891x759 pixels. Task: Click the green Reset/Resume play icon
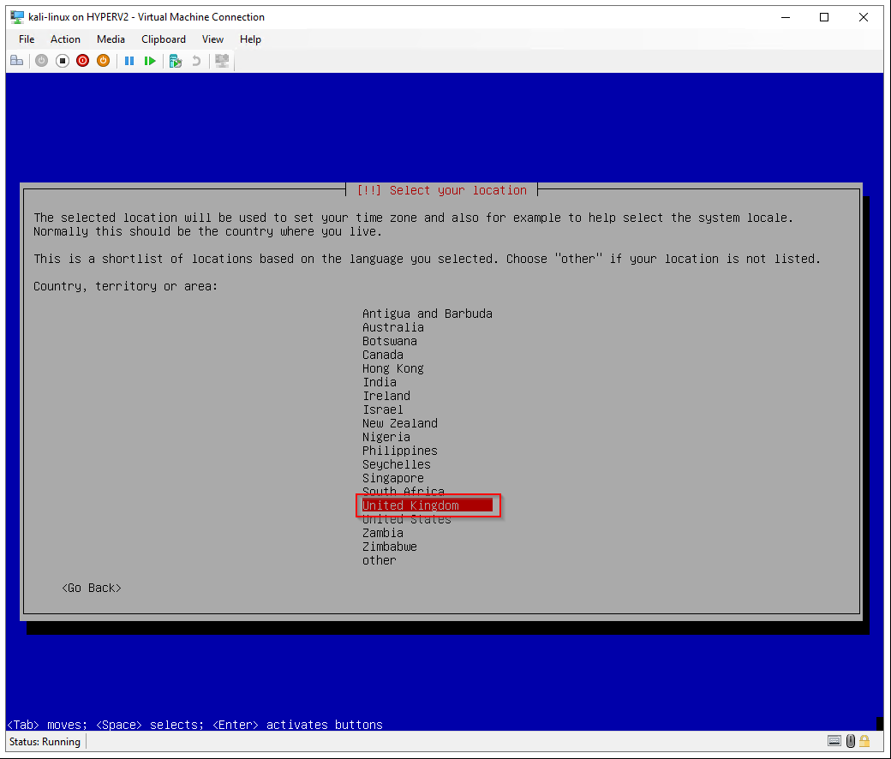pos(150,61)
